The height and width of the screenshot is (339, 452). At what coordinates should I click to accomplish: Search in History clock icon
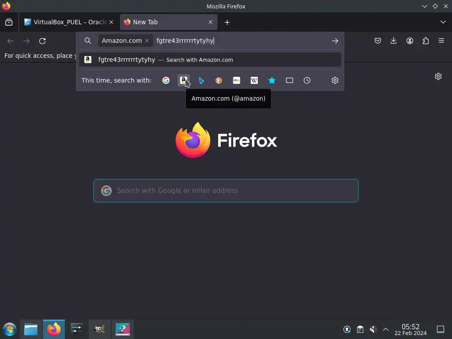click(307, 80)
